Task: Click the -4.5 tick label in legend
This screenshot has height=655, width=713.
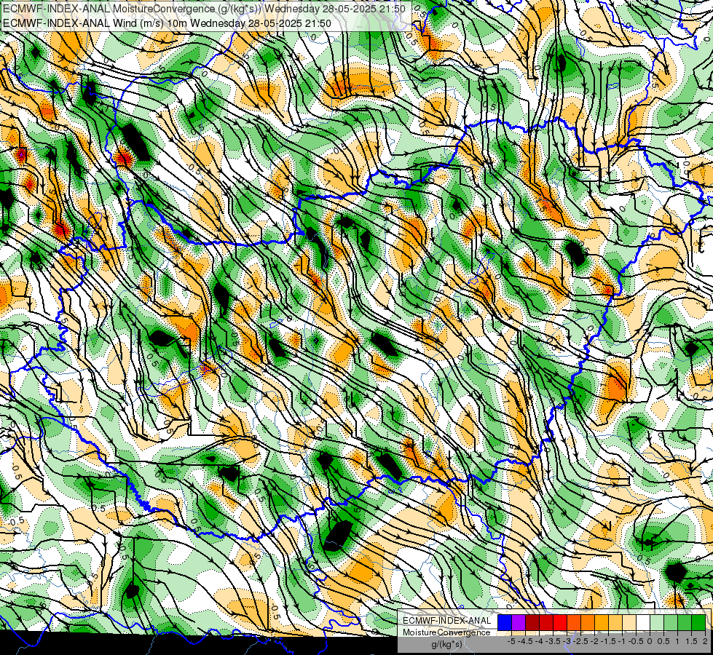Action: 525,641
